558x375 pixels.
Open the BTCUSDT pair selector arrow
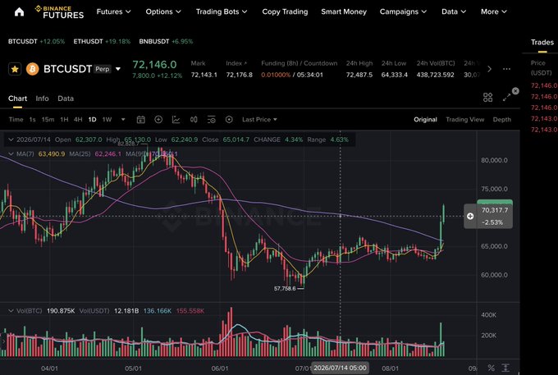click(118, 69)
